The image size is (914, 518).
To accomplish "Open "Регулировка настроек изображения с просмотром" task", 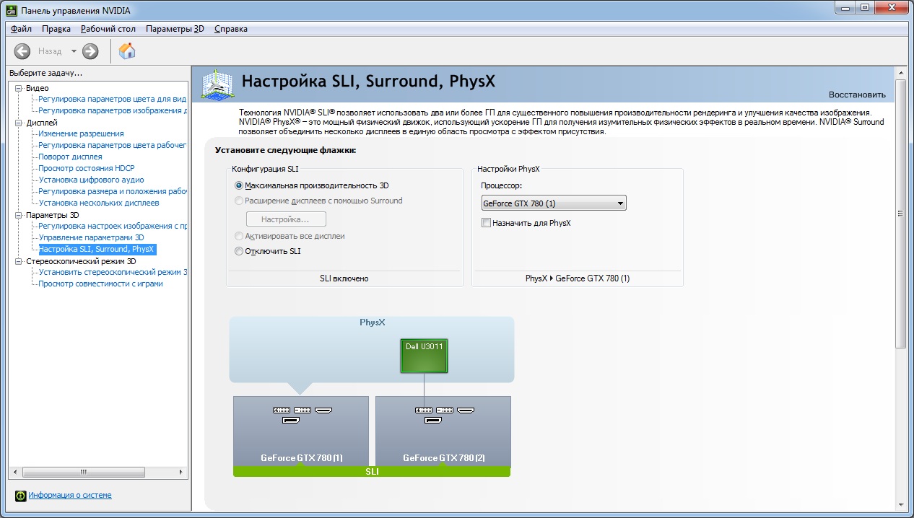I will (113, 226).
